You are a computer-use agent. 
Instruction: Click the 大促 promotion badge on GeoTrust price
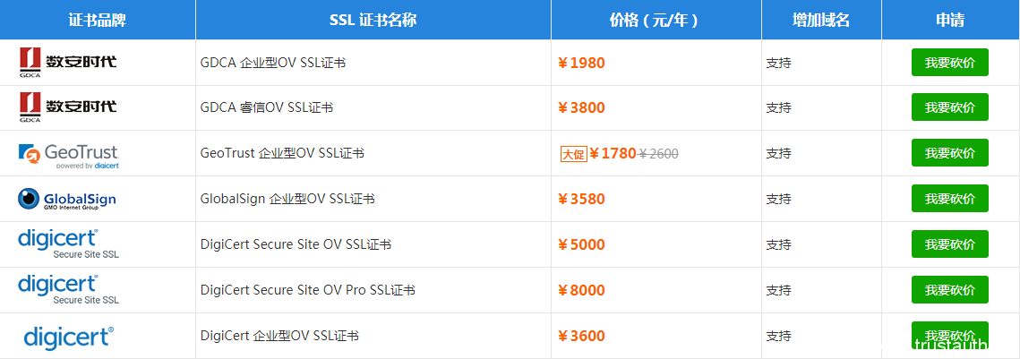574,153
